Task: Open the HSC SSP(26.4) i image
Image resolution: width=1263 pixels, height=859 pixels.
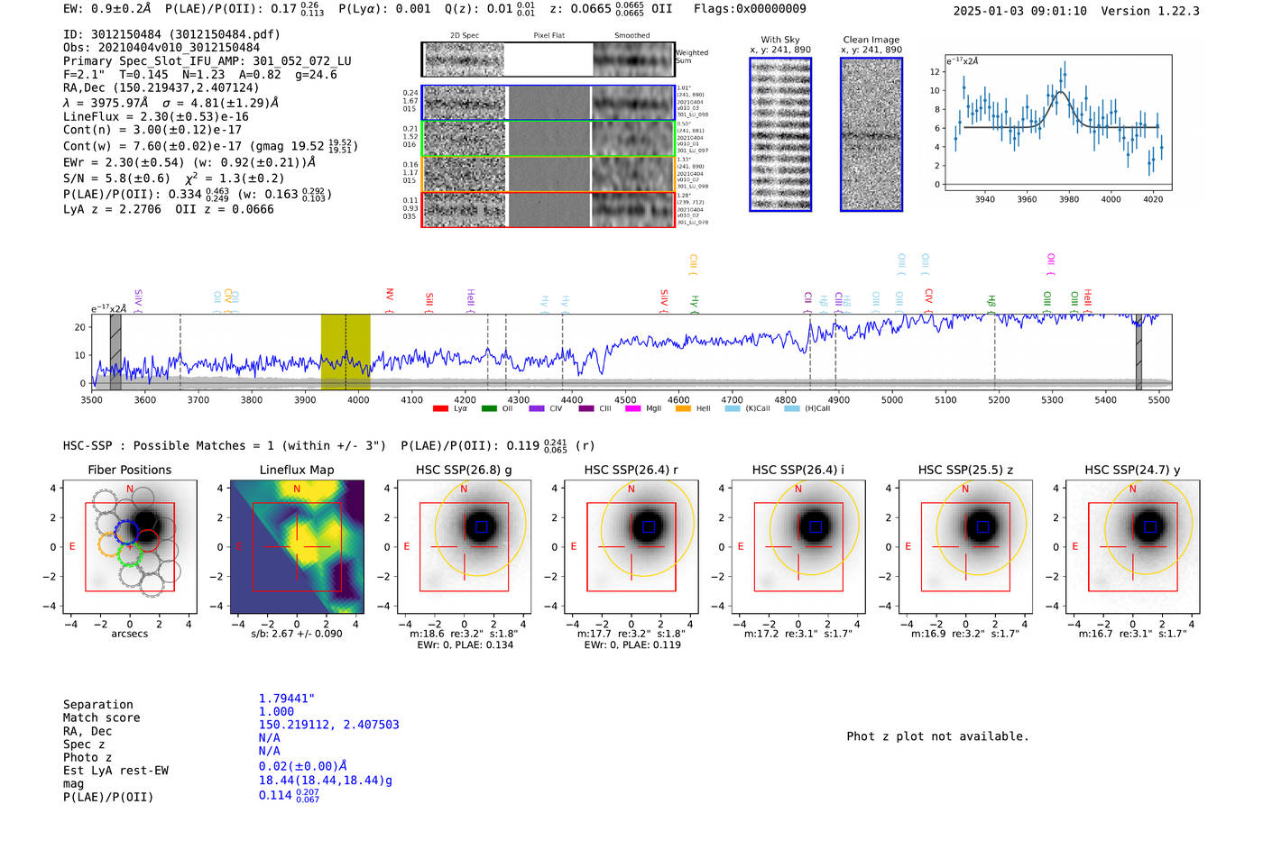Action: [x=798, y=546]
